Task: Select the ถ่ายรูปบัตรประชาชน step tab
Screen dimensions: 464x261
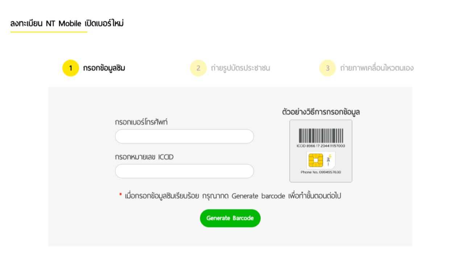Action: click(240, 68)
